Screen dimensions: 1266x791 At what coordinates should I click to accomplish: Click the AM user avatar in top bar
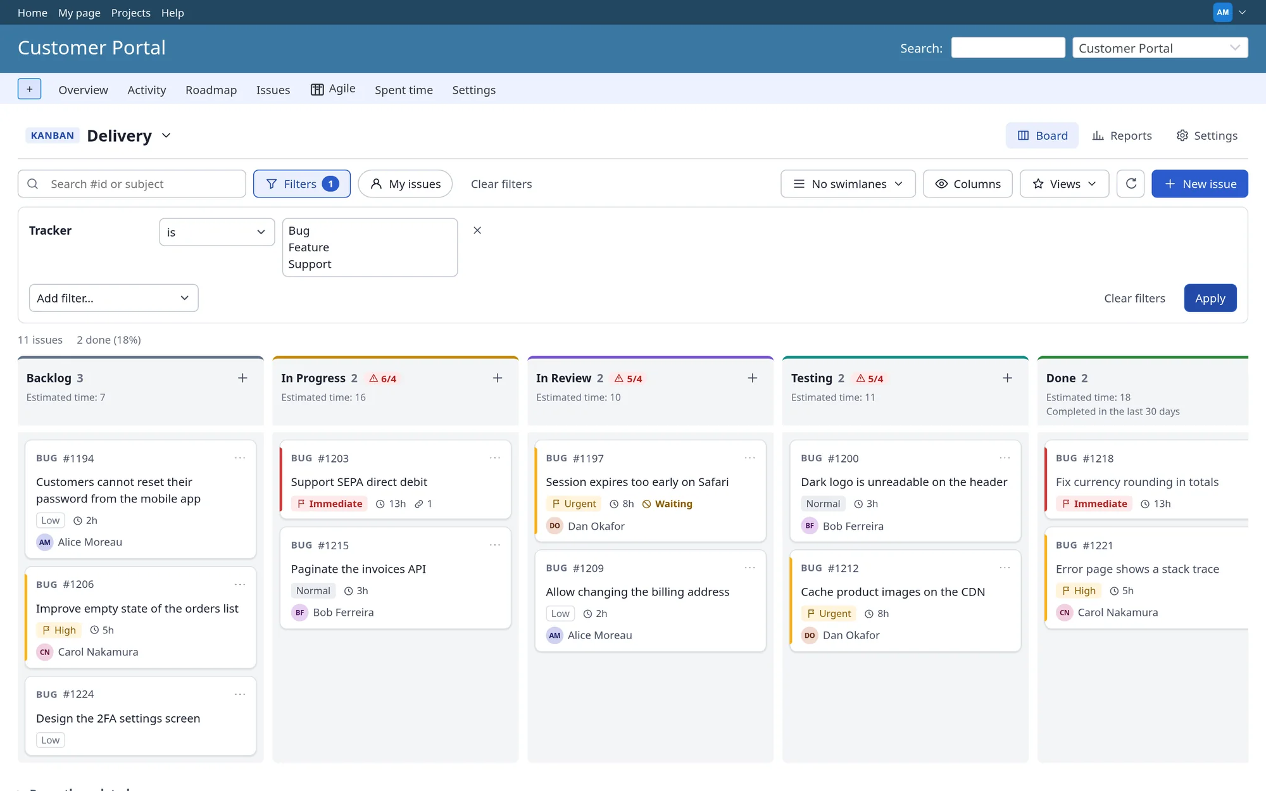tap(1222, 12)
